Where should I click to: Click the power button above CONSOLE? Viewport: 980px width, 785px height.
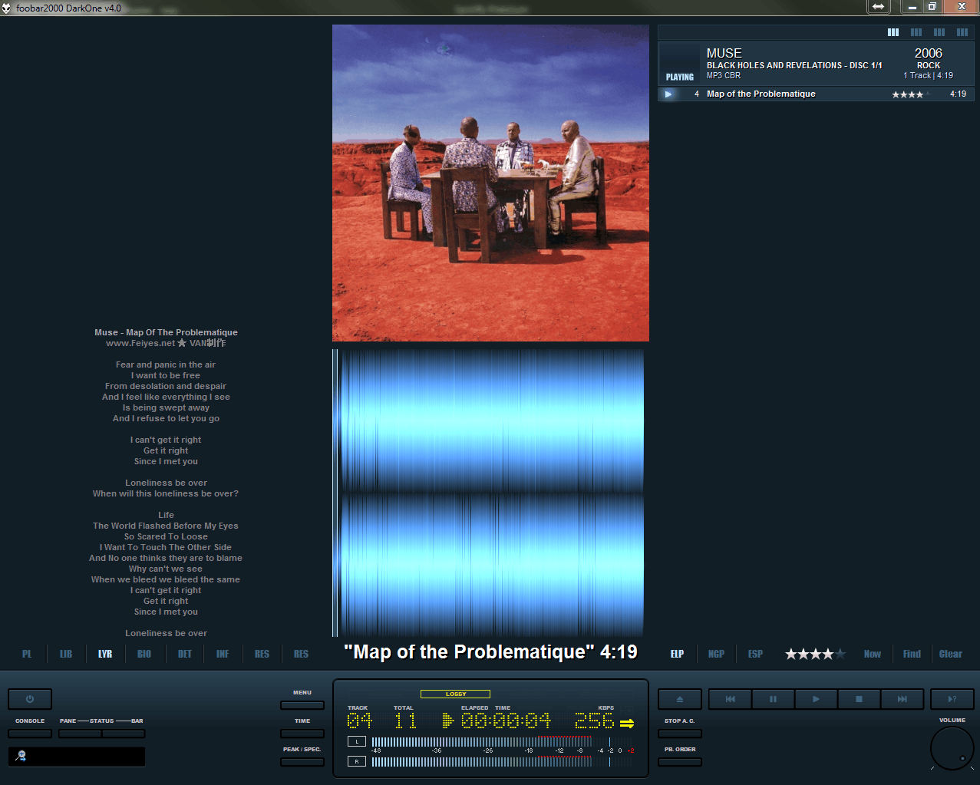coord(30,699)
